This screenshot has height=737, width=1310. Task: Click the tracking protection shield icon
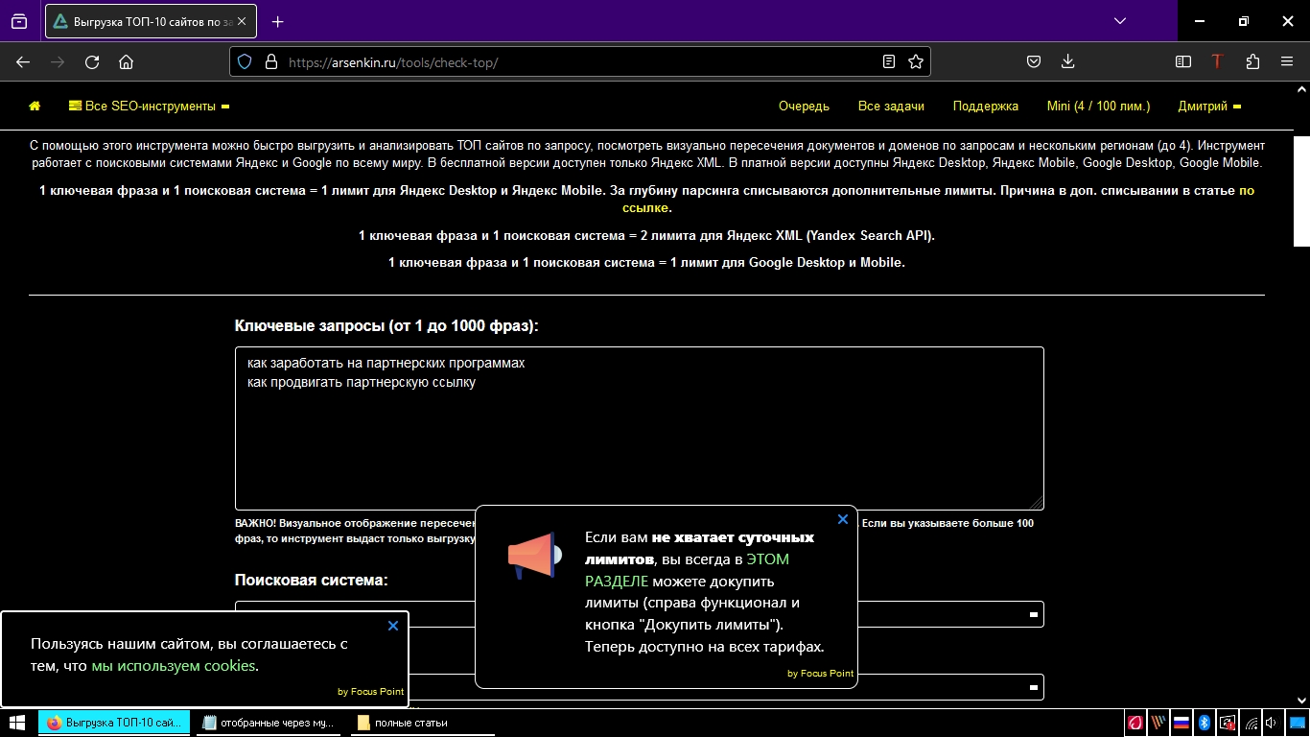coord(245,61)
